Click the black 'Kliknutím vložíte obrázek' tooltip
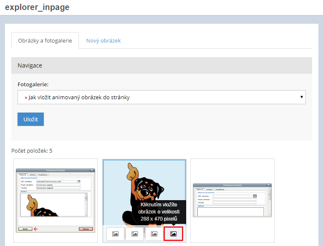 [x=159, y=212]
